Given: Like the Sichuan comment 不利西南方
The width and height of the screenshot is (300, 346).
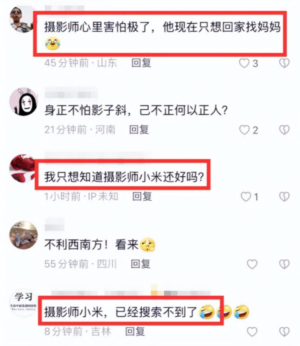Looking at the screenshot, I should pyautogui.click(x=252, y=264).
